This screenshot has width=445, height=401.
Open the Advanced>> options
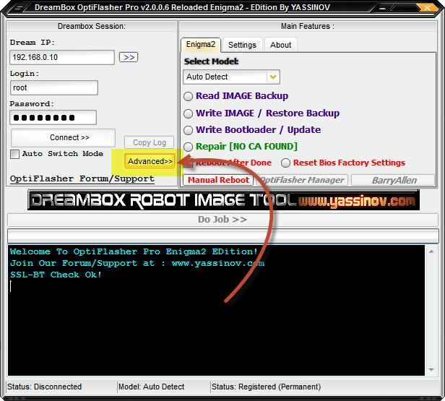tap(150, 161)
